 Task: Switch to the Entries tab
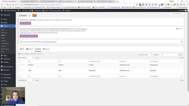[38, 49]
